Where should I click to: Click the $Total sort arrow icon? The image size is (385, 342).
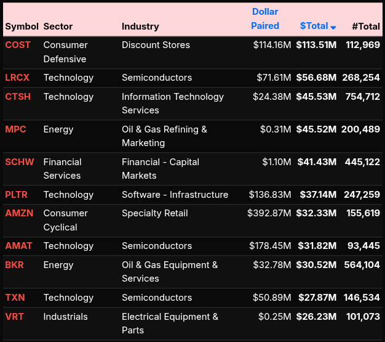[333, 27]
